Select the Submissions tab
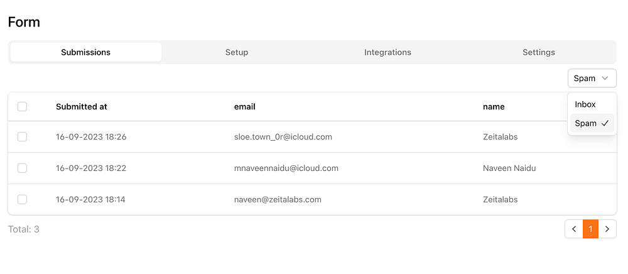628x274 pixels. [x=86, y=52]
